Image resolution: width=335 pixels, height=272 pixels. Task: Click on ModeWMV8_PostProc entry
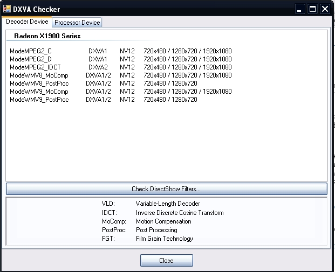104,83
